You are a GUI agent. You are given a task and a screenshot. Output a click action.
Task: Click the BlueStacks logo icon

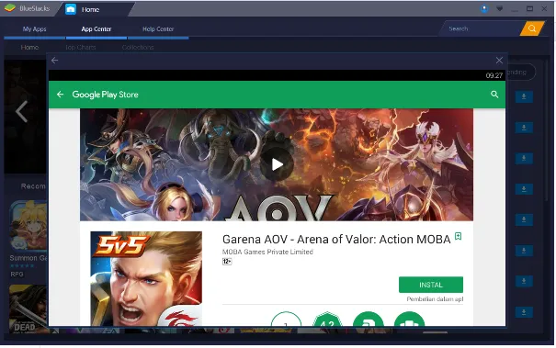[9, 7]
